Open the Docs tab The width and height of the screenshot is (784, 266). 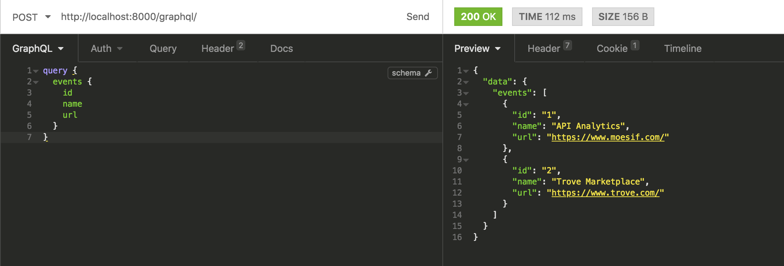(x=282, y=49)
